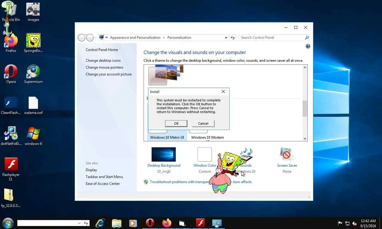Open Windows Media Player from the taskbar

click(133, 223)
